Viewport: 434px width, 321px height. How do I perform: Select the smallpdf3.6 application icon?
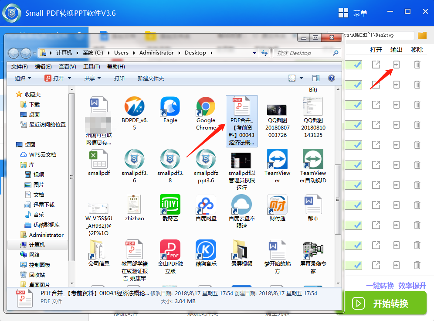134,166
